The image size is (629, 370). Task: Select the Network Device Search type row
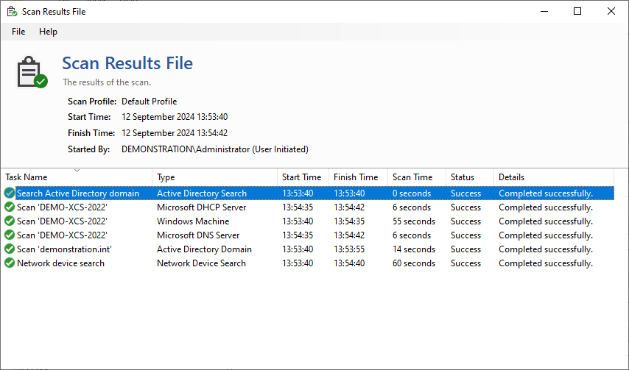coord(309,263)
